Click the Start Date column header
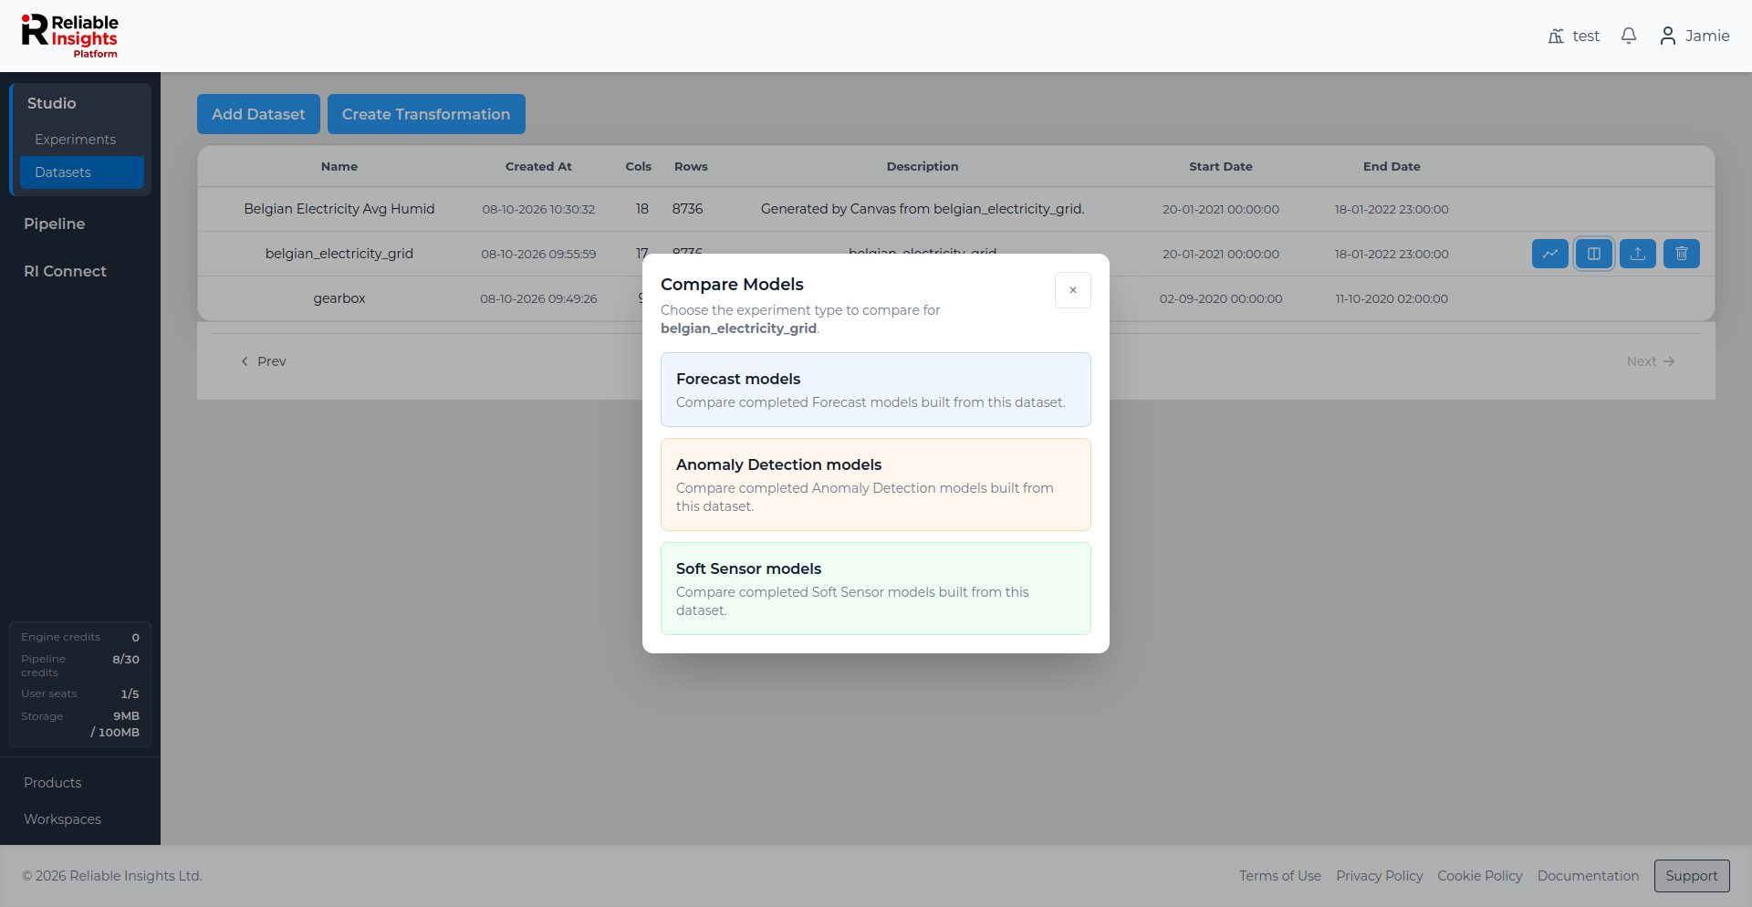 point(1221,166)
